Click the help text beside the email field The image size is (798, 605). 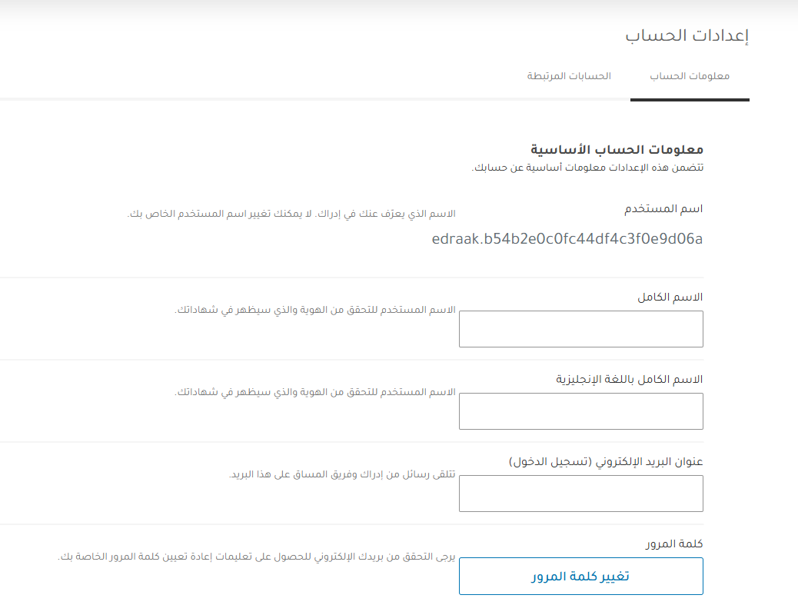click(342, 474)
